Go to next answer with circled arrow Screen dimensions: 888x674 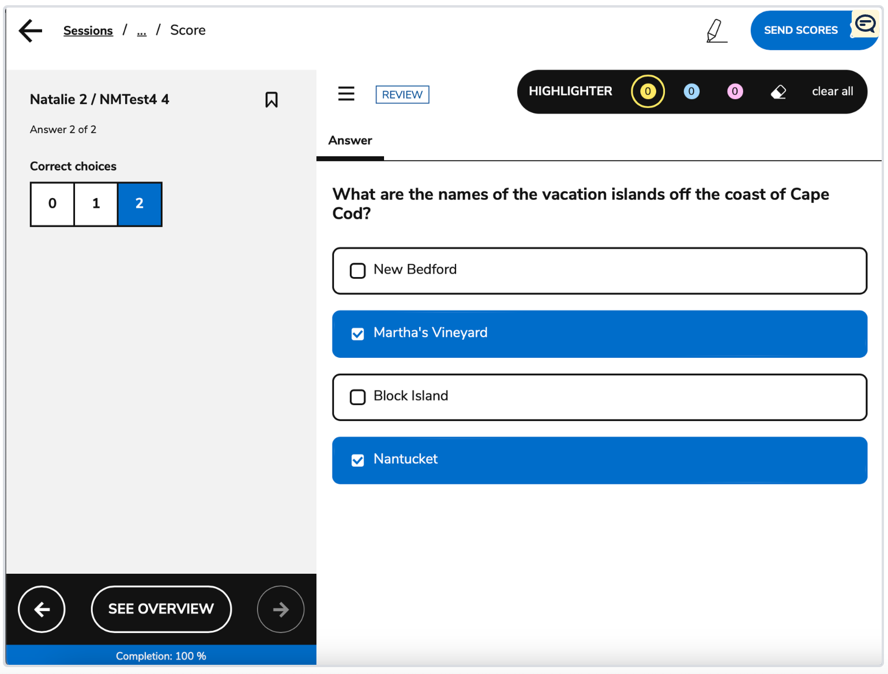[x=281, y=609]
